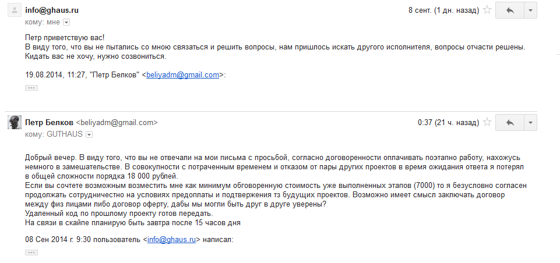560x263 pixels.
Task: Click the timestamp '0:37 (21 ч. назад)'
Action: (446, 123)
